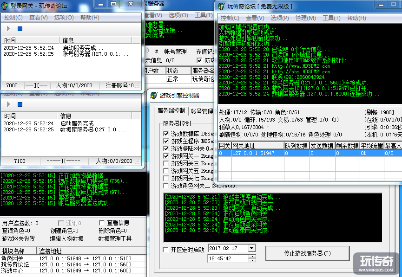The height and width of the screenshot is (277, 402).
Task: Click the 登录网关 window title icon
Action: (5, 6)
